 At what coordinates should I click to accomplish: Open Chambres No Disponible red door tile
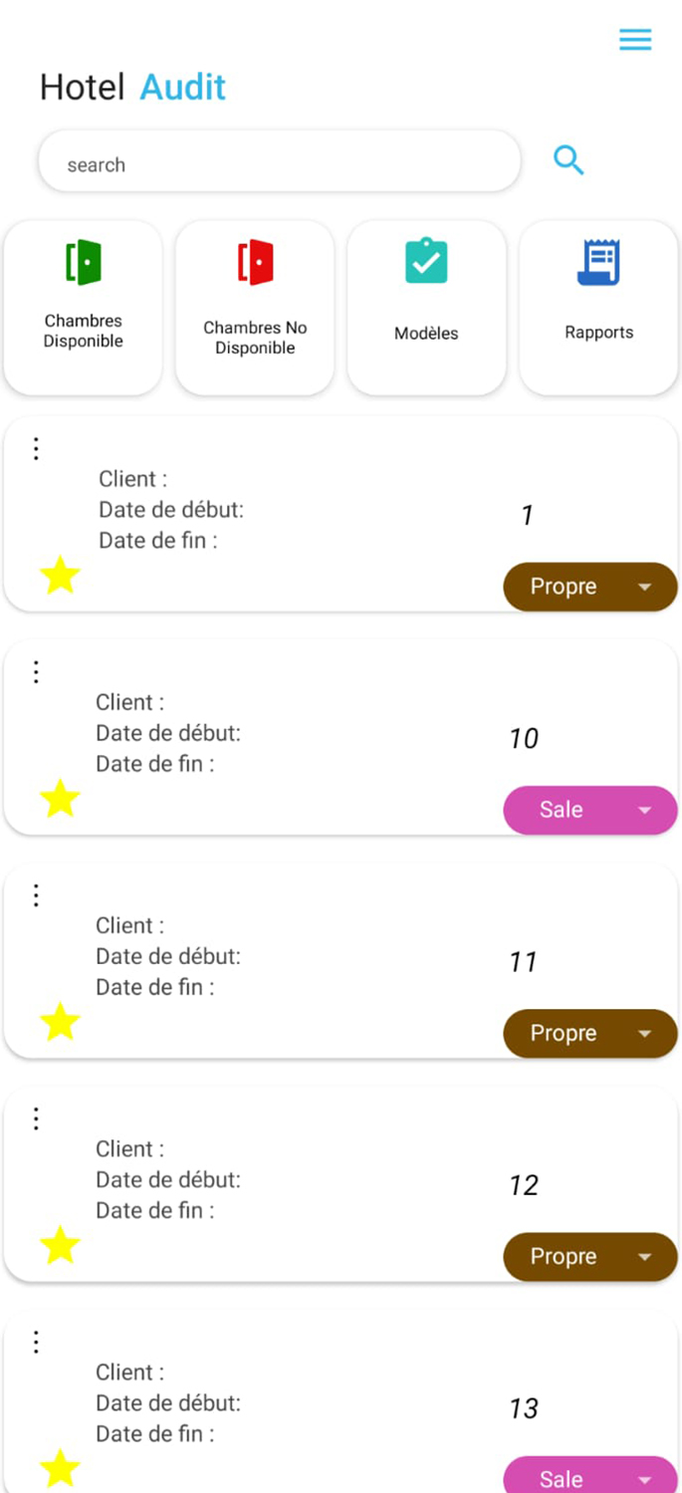[x=255, y=308]
